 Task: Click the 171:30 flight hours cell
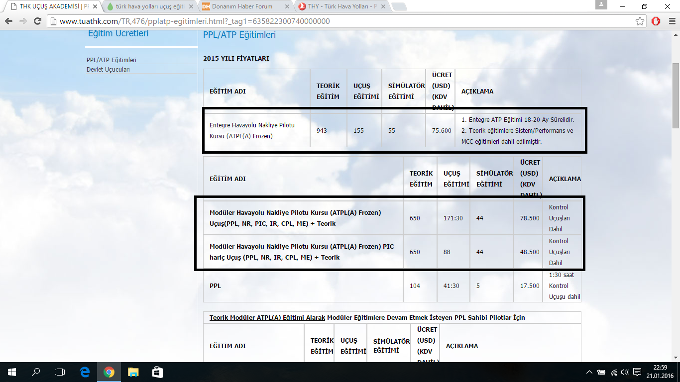(x=454, y=218)
